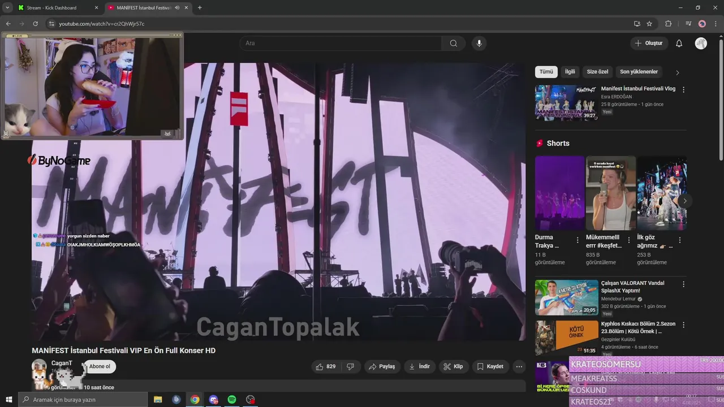Viewport: 724px width, 407px height.
Task: Select the Son yüklenenler filter chip
Action: click(x=639, y=72)
